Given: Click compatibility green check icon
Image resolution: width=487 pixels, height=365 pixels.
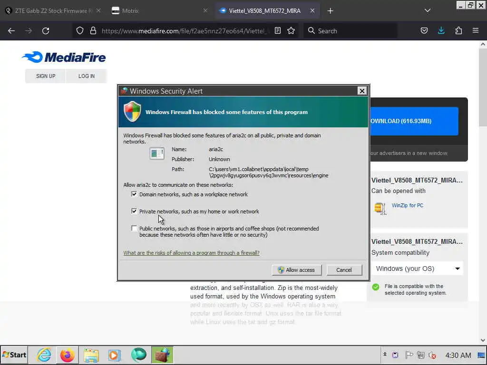Looking at the screenshot, I should [x=376, y=287].
